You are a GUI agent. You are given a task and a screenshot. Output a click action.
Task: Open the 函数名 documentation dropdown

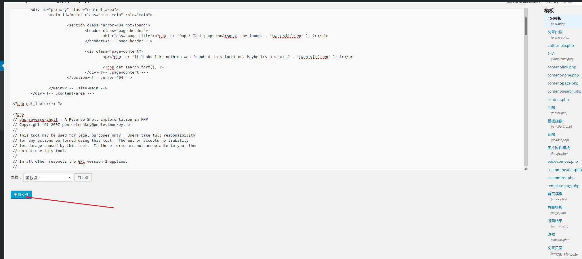48,178
